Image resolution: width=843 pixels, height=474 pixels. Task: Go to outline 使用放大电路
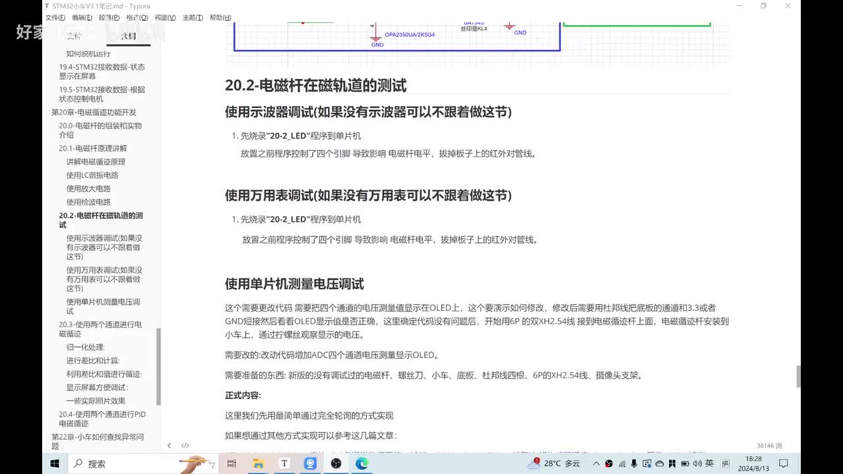pos(88,189)
